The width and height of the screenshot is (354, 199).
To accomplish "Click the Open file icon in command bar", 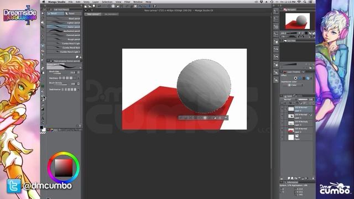I will pyautogui.click(x=90, y=6).
